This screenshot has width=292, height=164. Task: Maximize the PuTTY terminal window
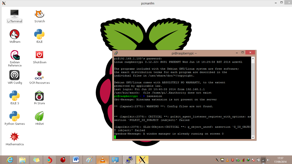pyautogui.click(x=242, y=53)
